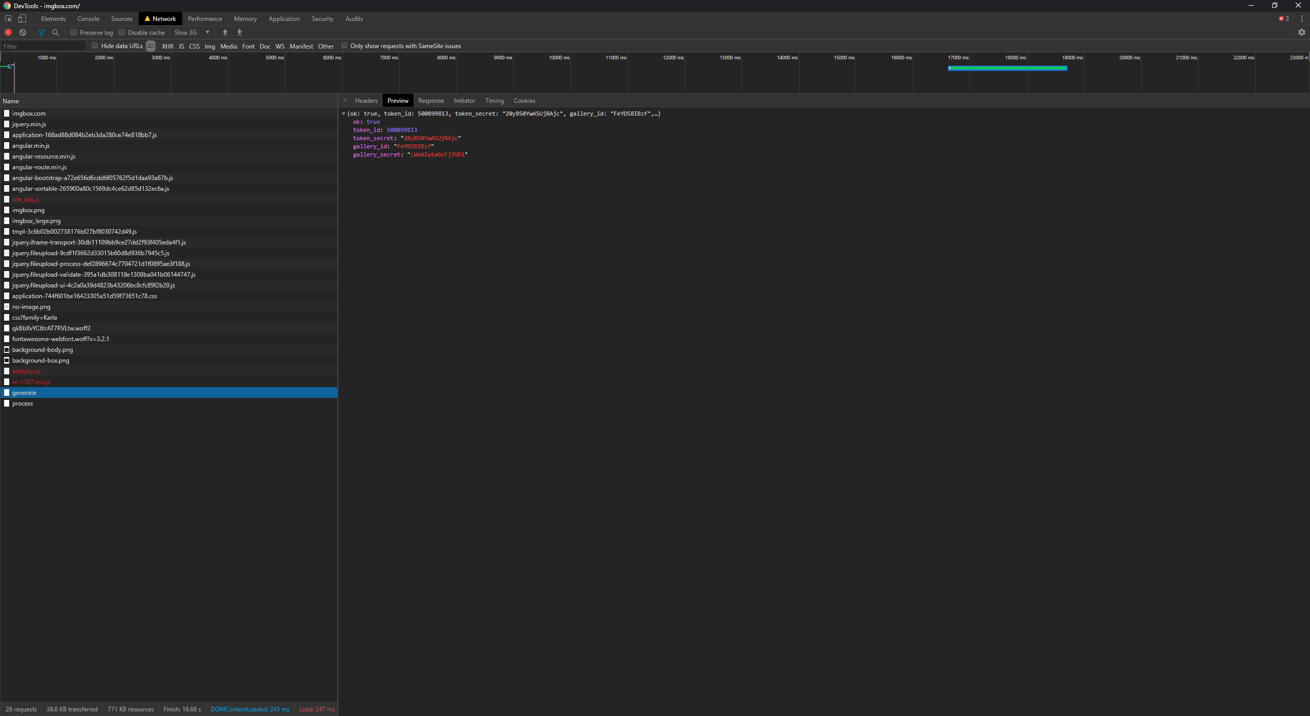Check Hide data URLs
This screenshot has width=1310, height=716.
point(95,46)
